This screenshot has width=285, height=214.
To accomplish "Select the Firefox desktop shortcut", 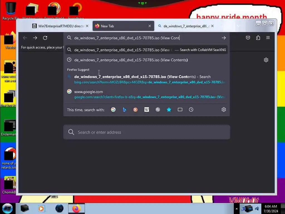I will pos(10,40).
